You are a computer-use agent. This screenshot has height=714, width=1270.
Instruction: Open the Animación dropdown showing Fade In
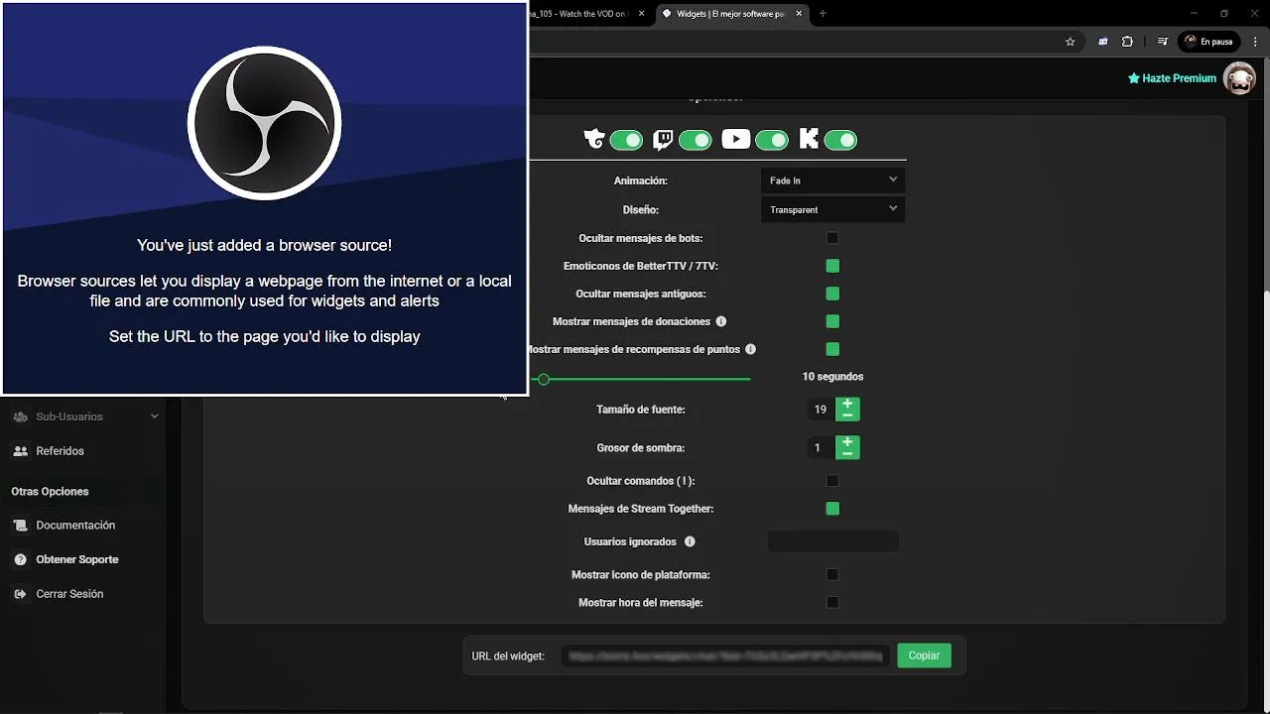832,180
